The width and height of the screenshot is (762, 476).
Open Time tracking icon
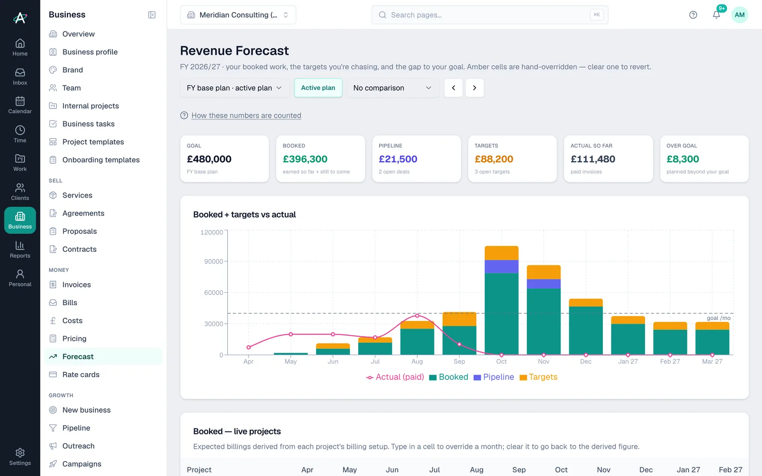click(x=20, y=134)
